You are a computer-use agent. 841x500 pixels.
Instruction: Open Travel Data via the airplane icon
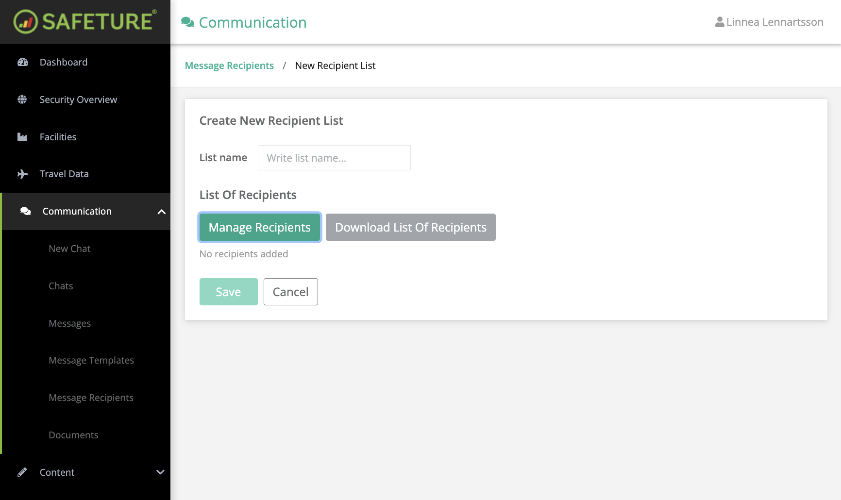point(22,173)
